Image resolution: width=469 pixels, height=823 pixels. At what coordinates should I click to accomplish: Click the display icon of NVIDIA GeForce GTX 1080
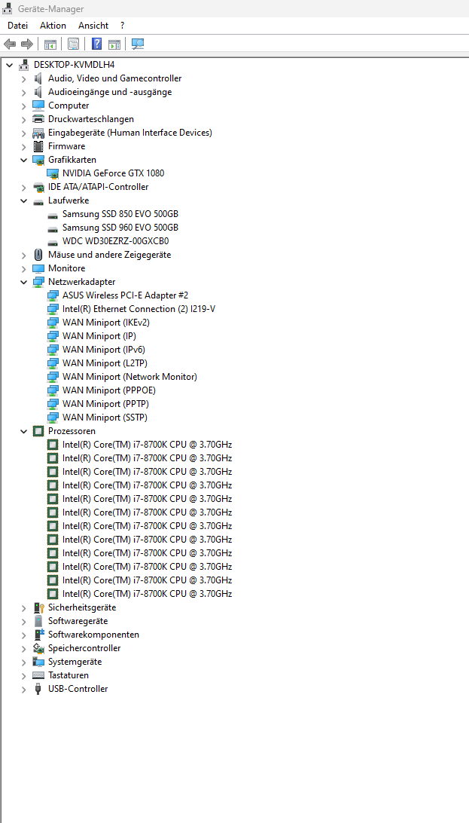click(x=53, y=173)
